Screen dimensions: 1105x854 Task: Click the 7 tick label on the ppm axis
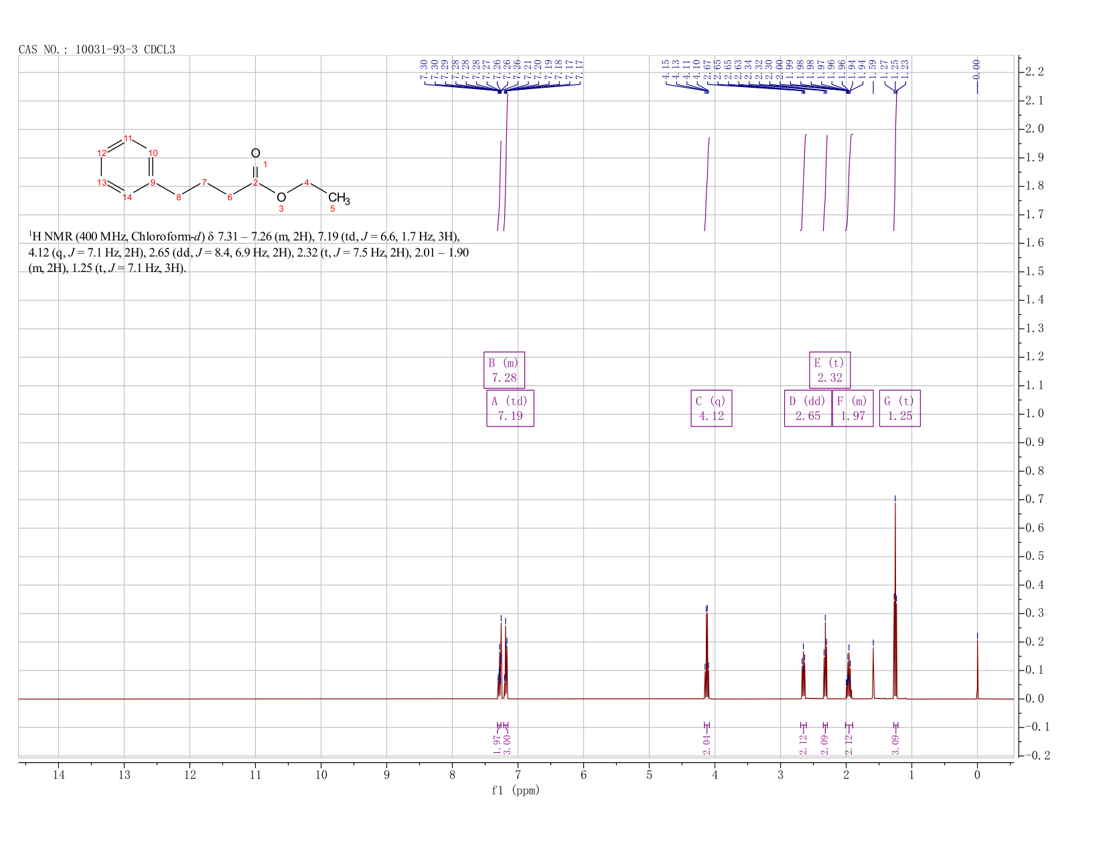click(518, 775)
